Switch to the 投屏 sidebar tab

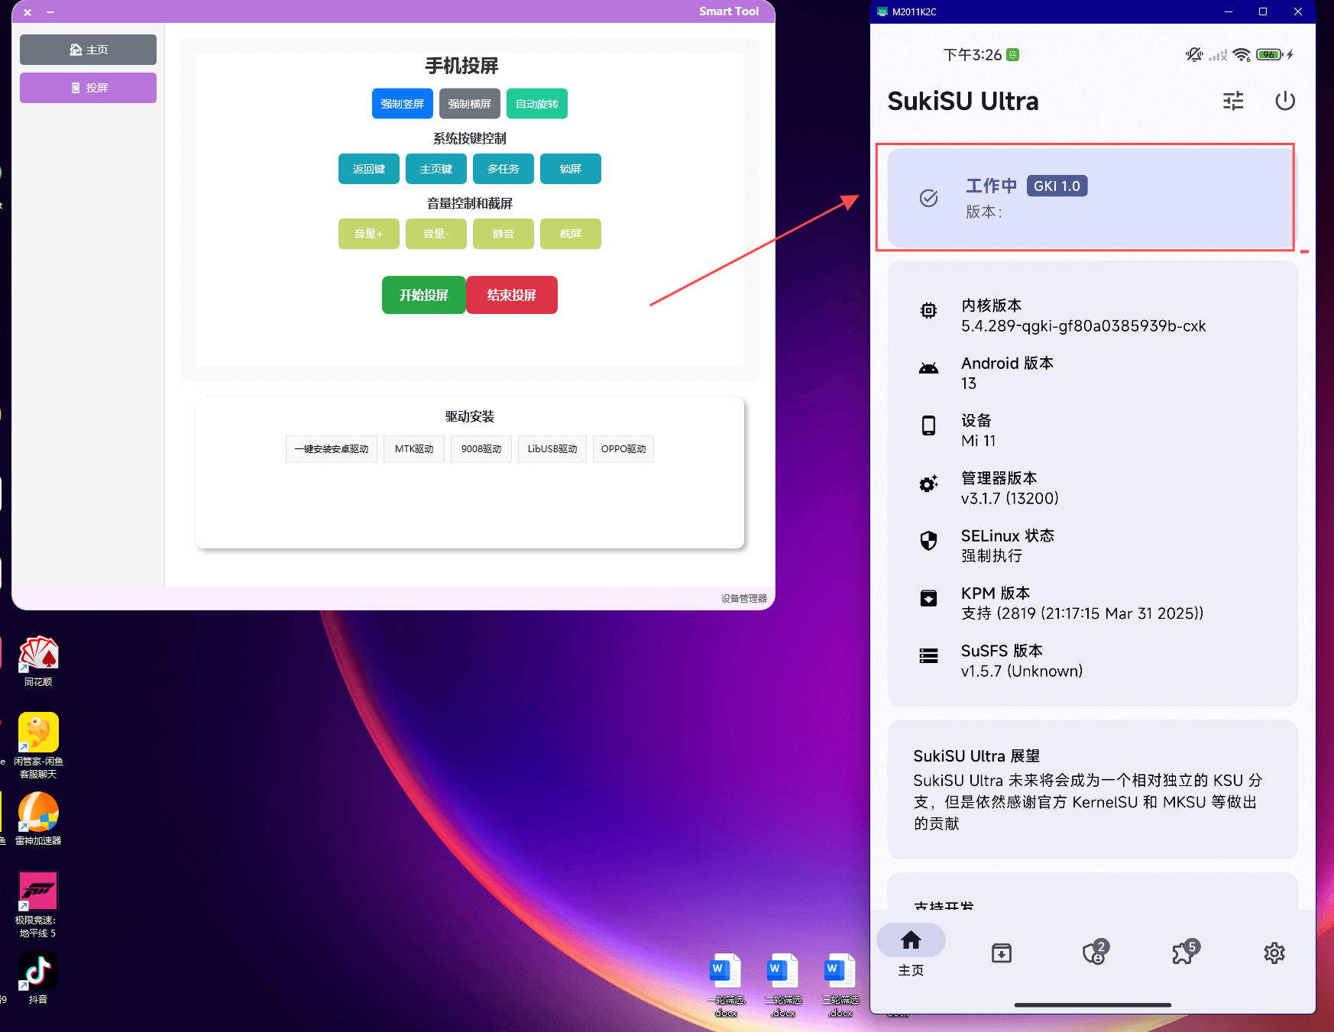click(x=87, y=87)
